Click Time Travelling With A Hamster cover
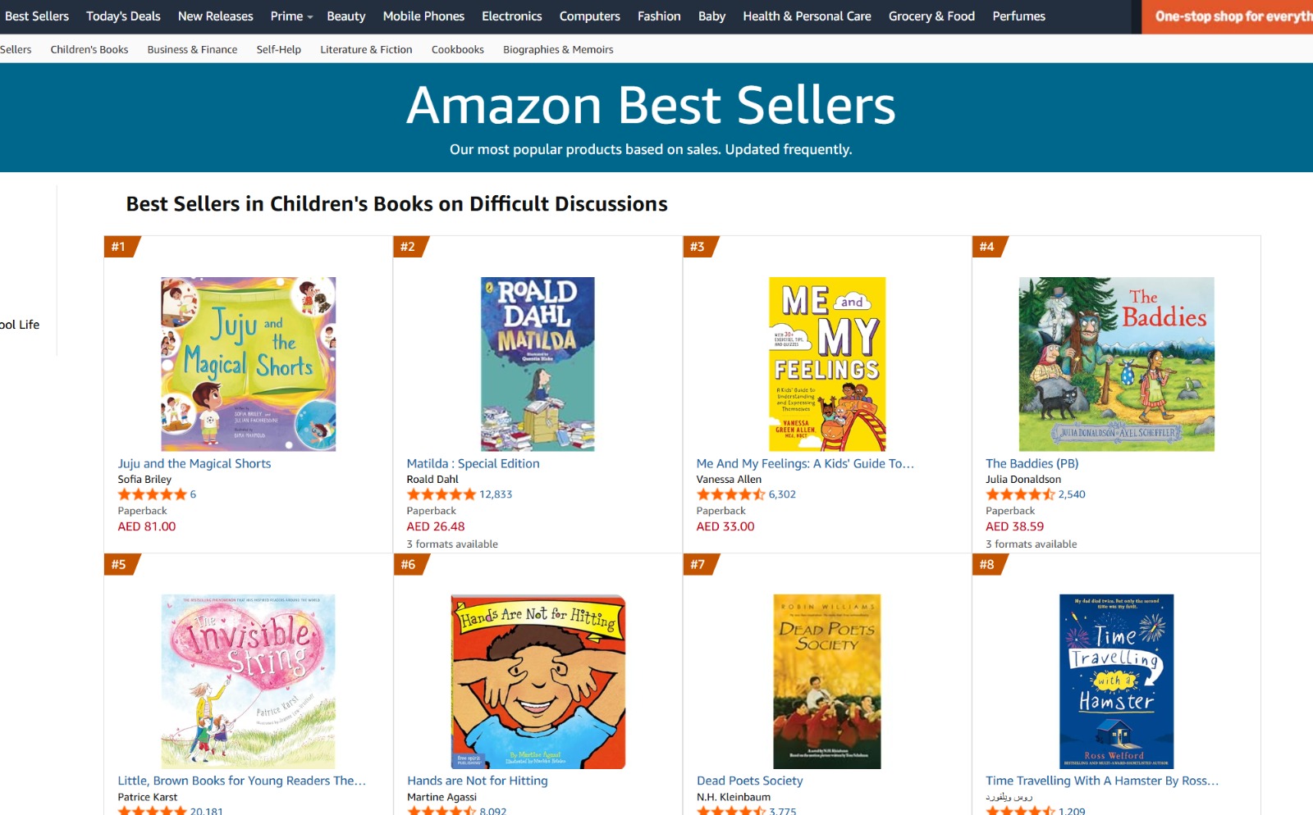1313x815 pixels. coord(1116,681)
